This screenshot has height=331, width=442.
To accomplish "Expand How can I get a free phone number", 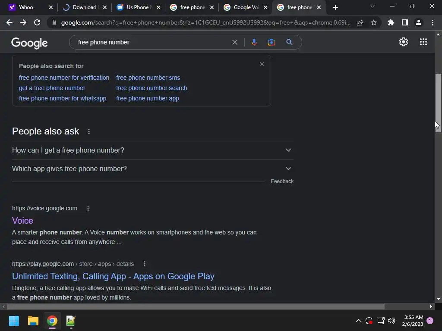I will point(153,150).
